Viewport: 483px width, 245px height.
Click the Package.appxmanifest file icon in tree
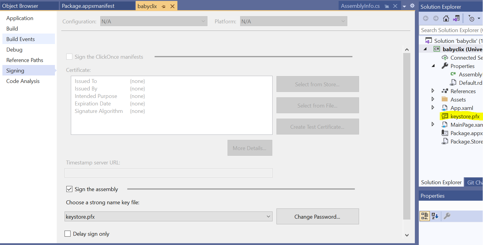[445, 133]
